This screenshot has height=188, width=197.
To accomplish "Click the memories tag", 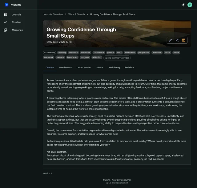I will click(86, 53).
